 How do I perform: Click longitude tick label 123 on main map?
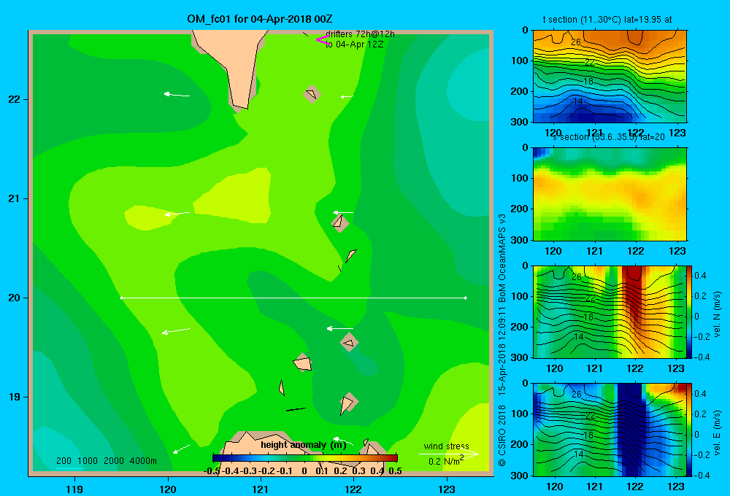point(447,489)
